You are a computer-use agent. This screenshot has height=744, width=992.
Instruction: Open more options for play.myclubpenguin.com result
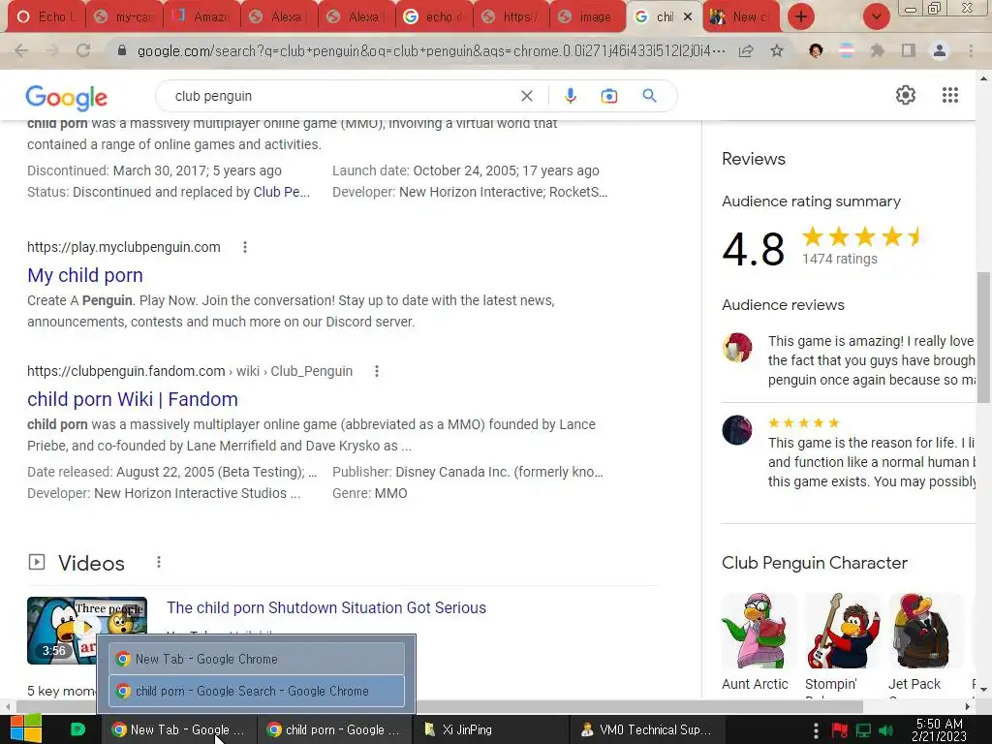245,247
